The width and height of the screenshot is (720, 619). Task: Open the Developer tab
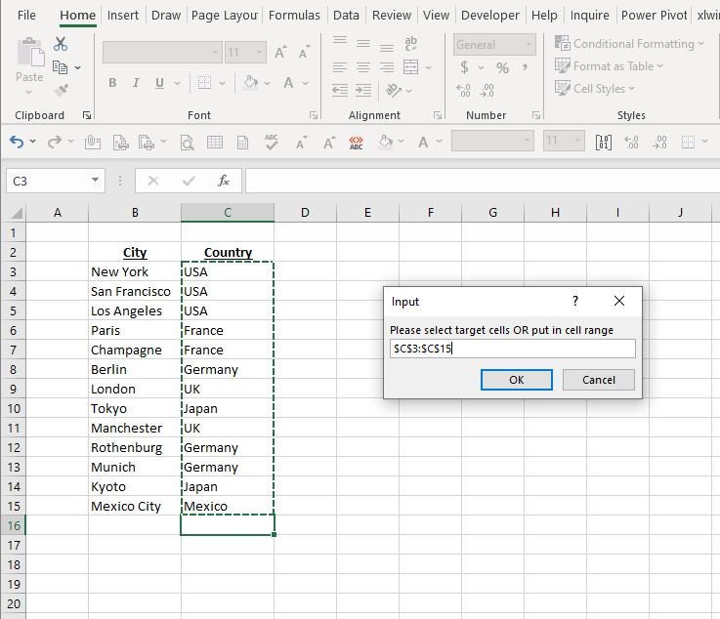click(x=490, y=16)
